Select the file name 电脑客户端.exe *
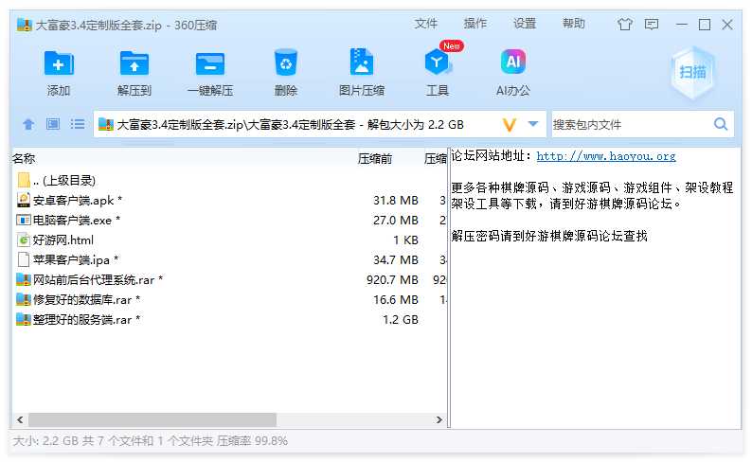This screenshot has width=752, height=462. click(x=77, y=220)
